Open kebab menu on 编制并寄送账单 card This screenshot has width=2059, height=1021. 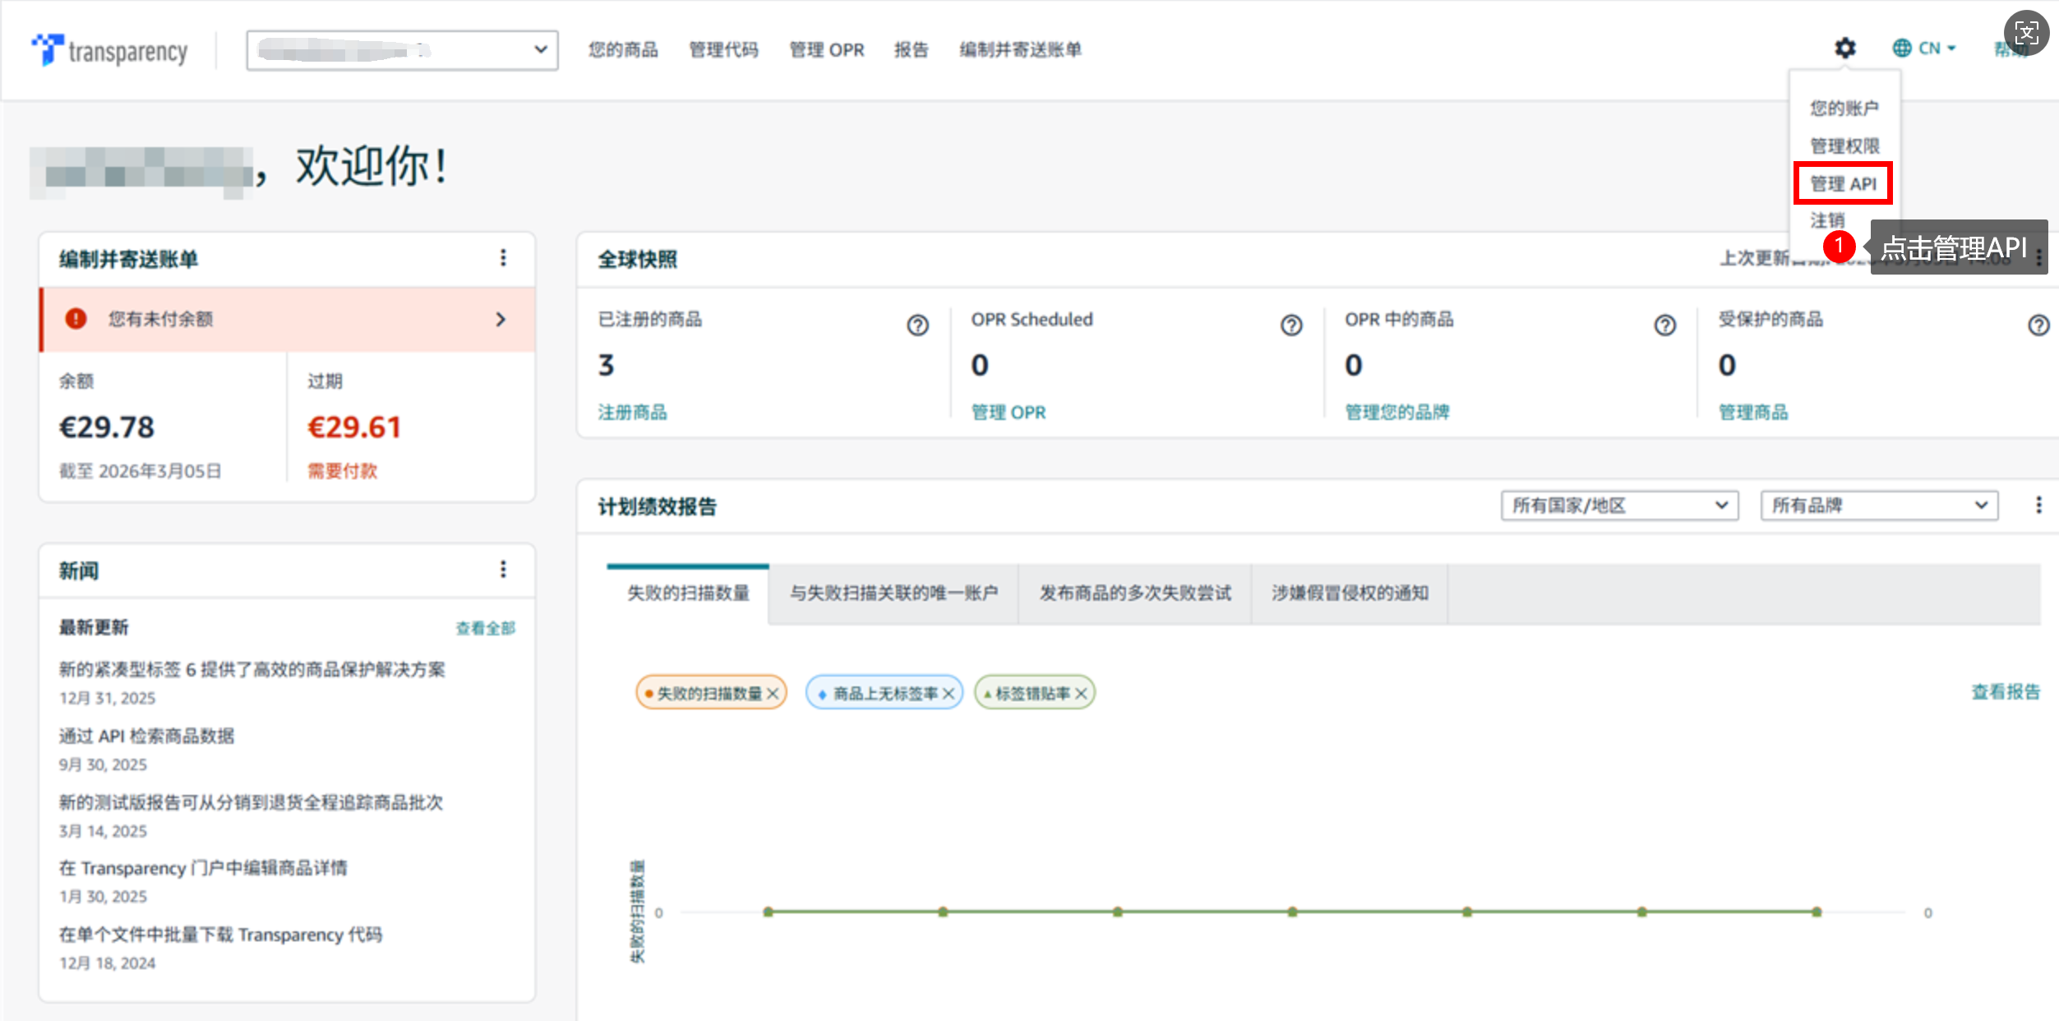[x=503, y=258]
